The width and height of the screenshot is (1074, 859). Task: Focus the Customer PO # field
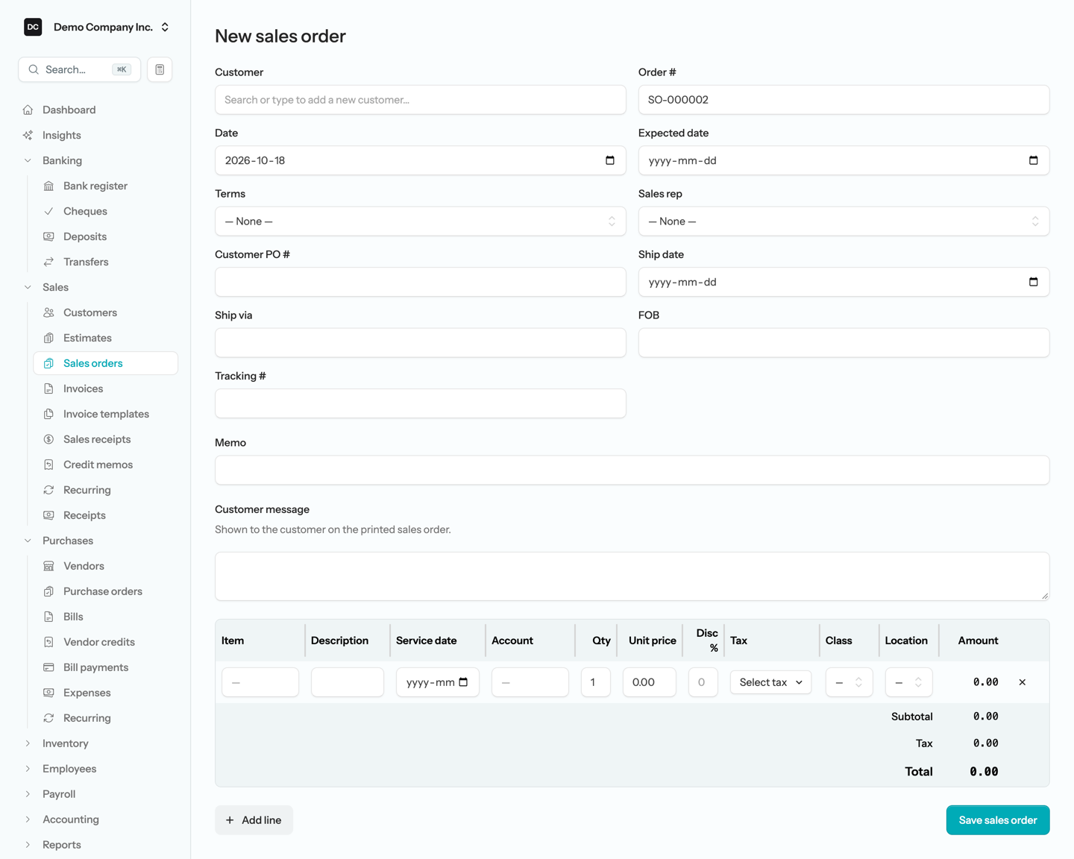421,282
